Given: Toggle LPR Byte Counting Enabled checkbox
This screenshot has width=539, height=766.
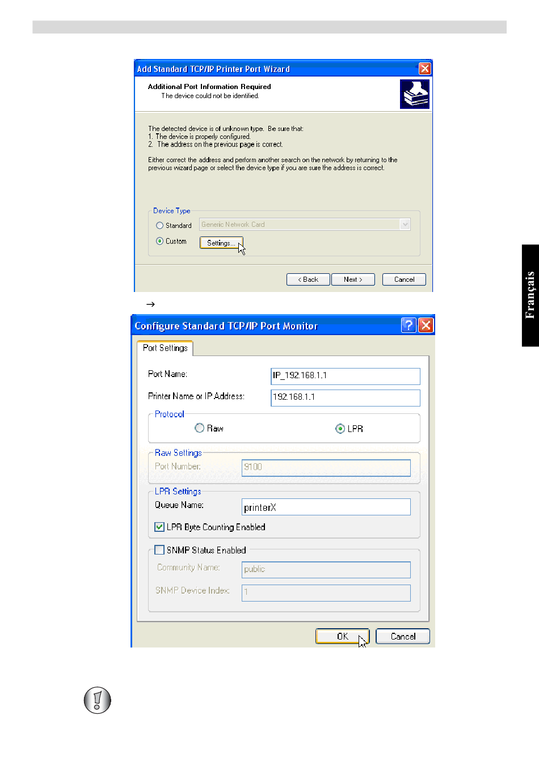Looking at the screenshot, I should pyautogui.click(x=159, y=527).
